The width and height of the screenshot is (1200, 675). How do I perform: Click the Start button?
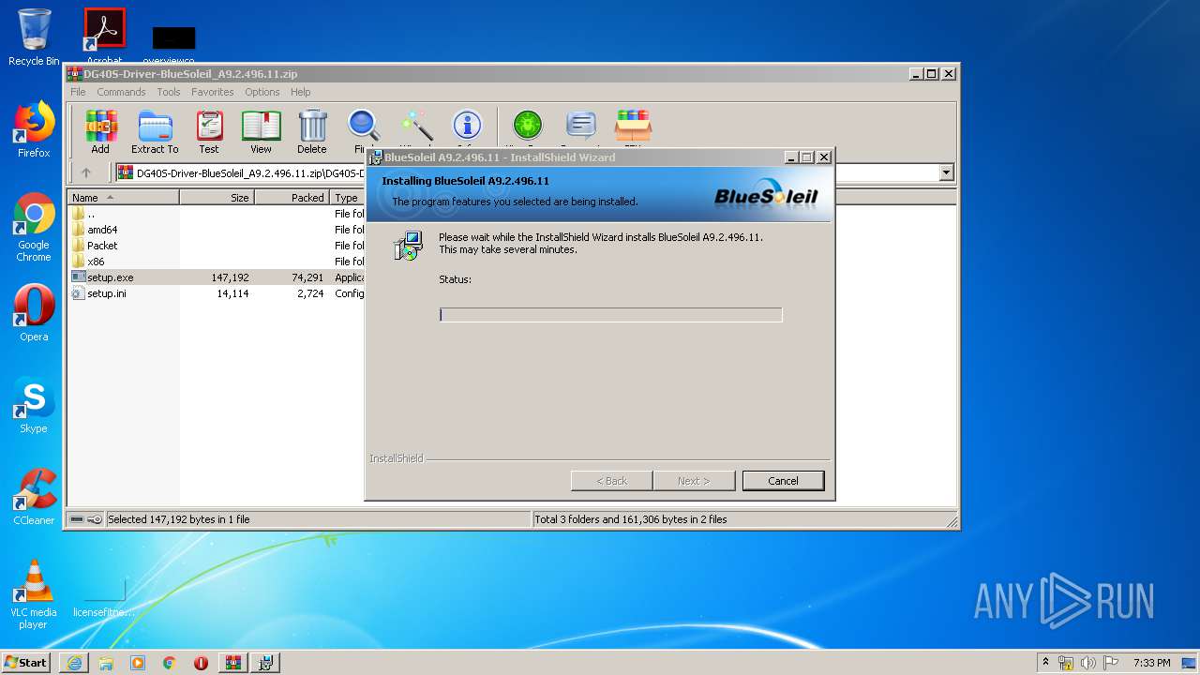26,663
